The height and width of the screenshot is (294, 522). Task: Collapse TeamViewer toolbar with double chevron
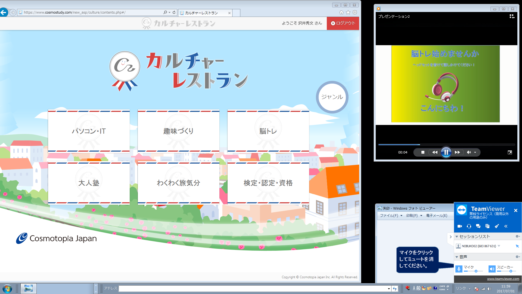506,226
